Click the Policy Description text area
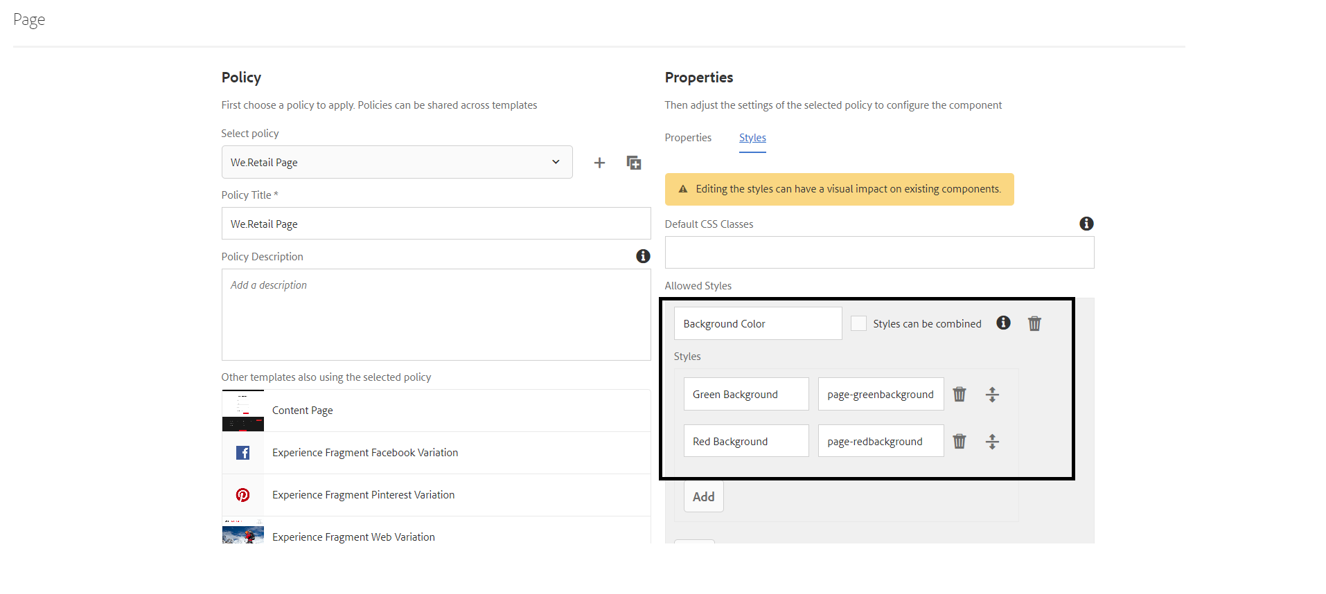This screenshot has height=594, width=1326. coord(436,314)
